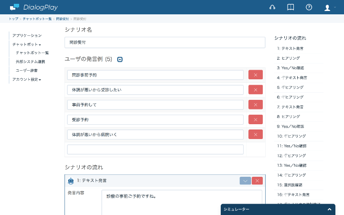Click the empty new utterance field

155,150
